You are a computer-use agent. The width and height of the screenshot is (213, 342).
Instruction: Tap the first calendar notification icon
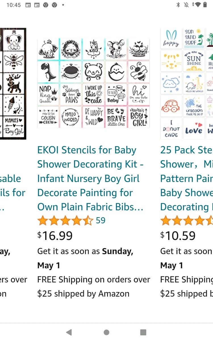(28, 5)
